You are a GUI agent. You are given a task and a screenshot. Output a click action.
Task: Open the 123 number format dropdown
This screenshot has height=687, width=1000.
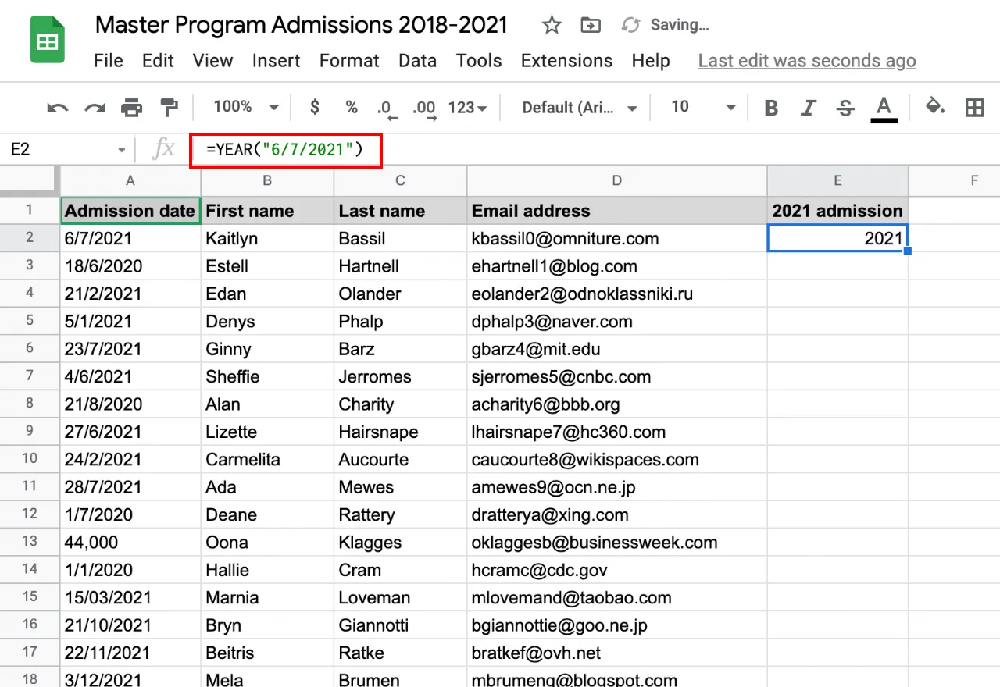(x=467, y=107)
